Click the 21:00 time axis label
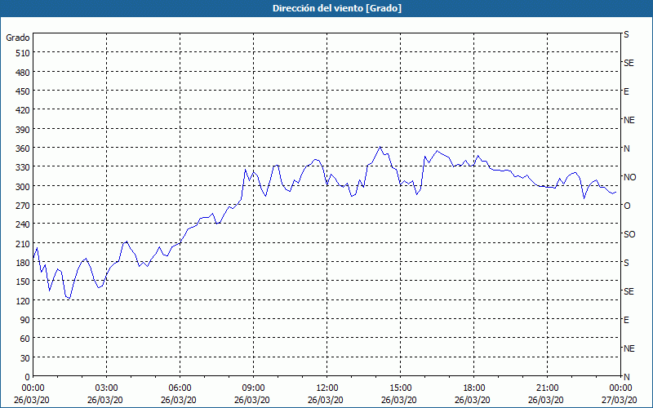The height and width of the screenshot is (408, 653). [x=547, y=388]
